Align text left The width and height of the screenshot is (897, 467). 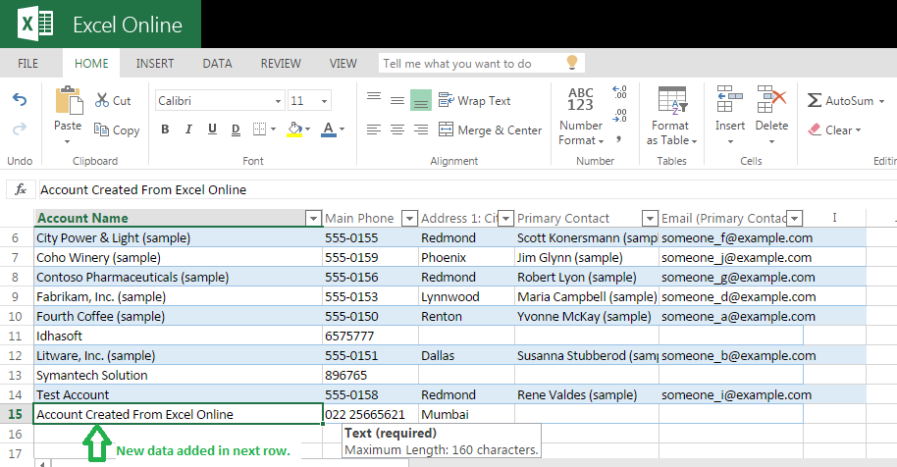point(374,130)
